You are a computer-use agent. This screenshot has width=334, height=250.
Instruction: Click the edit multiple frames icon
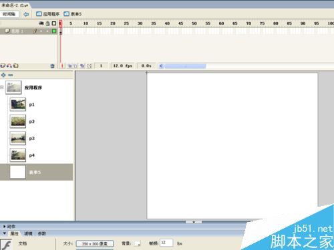pos(82,66)
